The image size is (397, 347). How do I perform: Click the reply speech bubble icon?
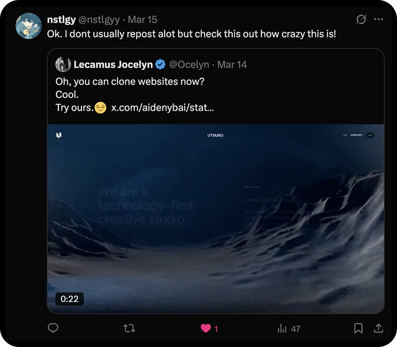[53, 328]
